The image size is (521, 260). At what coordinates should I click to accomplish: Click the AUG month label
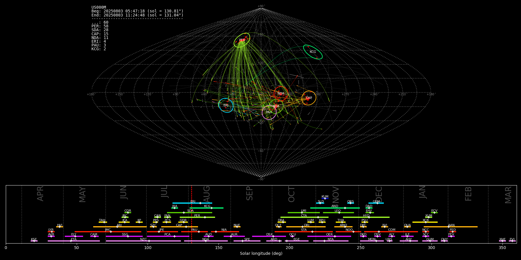[x=207, y=194]
